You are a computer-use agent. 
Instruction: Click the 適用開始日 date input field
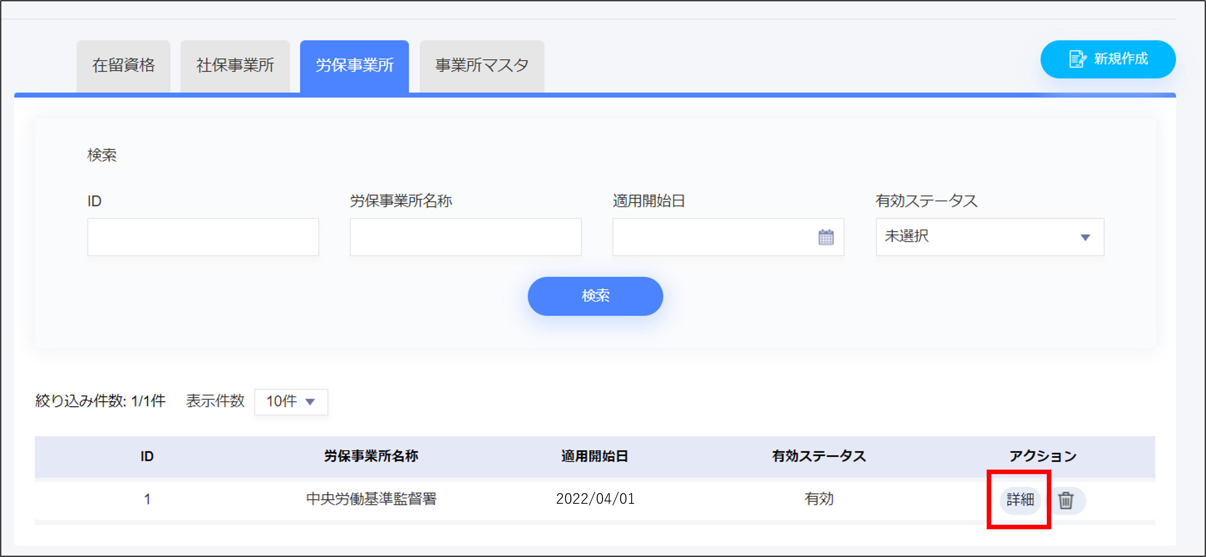tap(712, 237)
